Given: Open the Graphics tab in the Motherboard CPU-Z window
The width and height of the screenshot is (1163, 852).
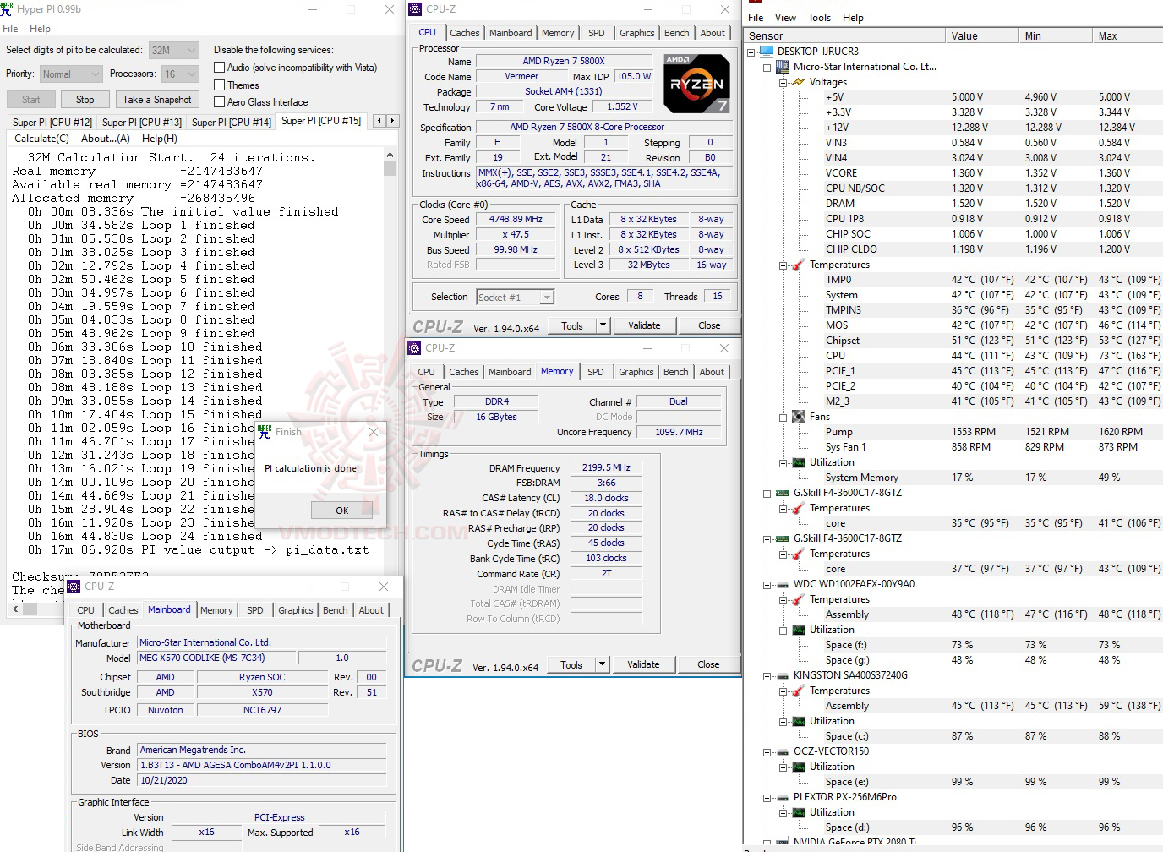Looking at the screenshot, I should pos(296,610).
